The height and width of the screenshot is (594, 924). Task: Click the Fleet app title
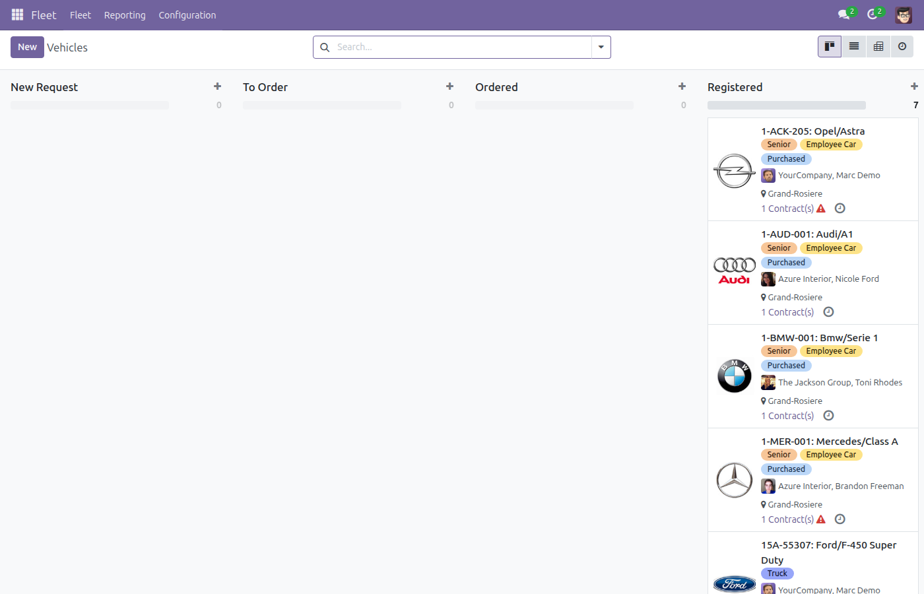(44, 15)
